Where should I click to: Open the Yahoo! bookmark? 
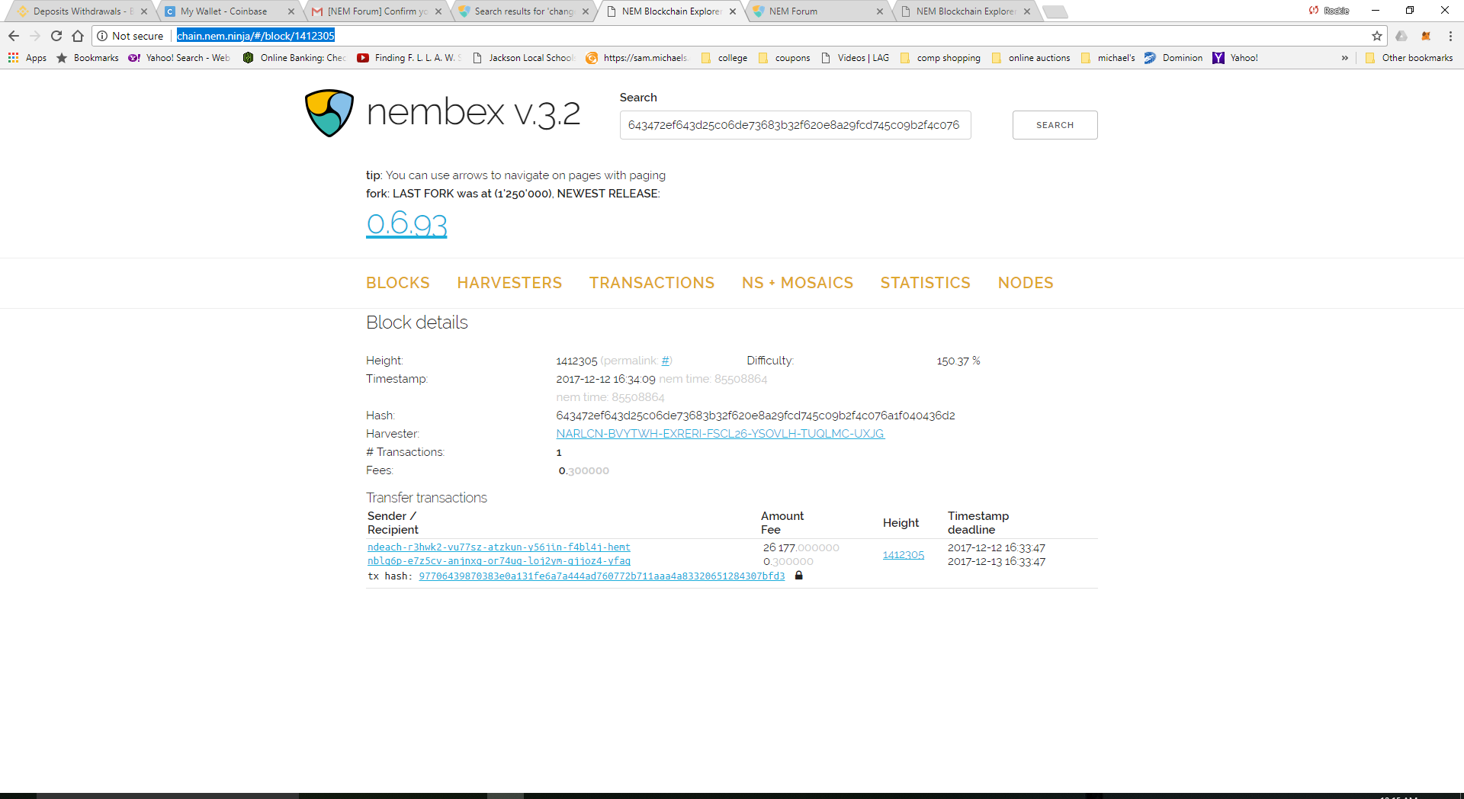(1235, 58)
